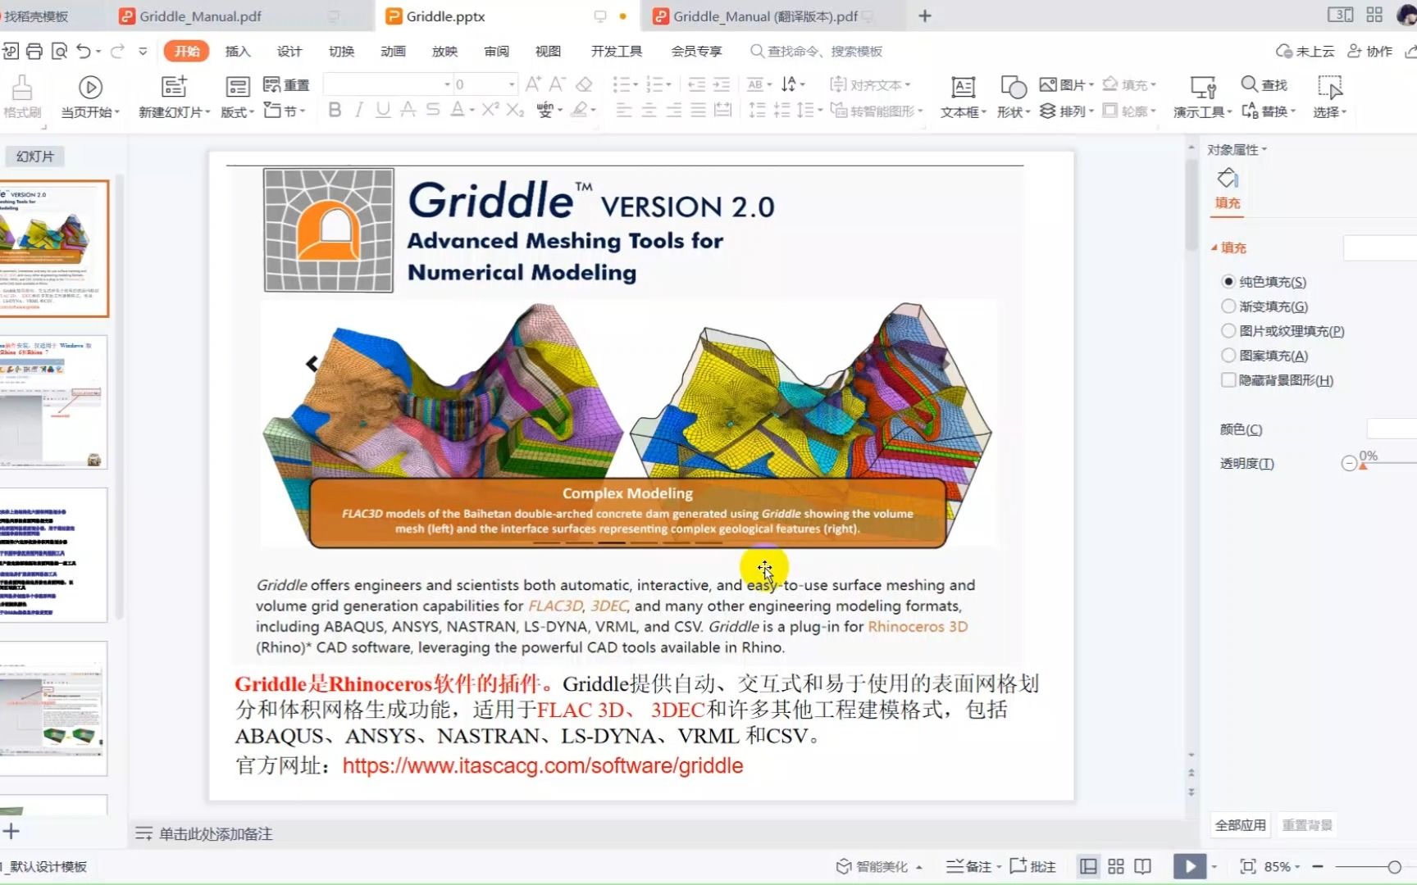Click the print icon in quick access toolbar
Viewport: 1417px width, 885px height.
tap(34, 52)
